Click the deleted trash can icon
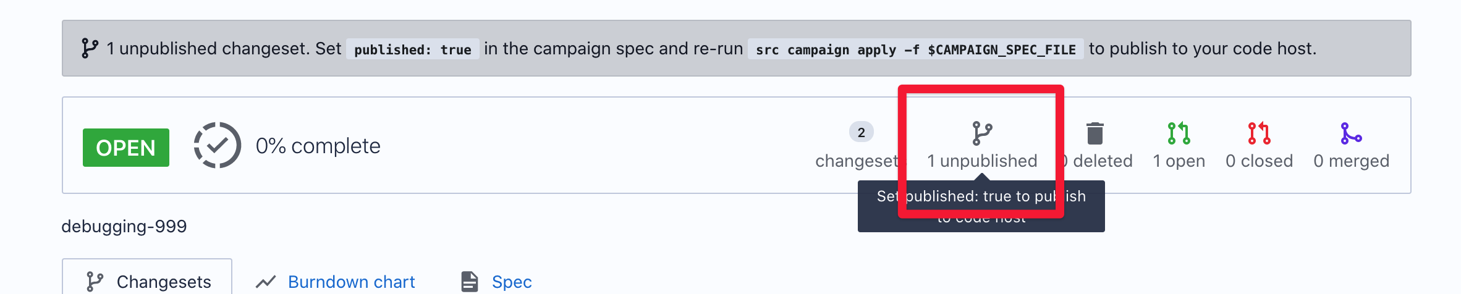Screen dimensions: 1461x294 1095,133
